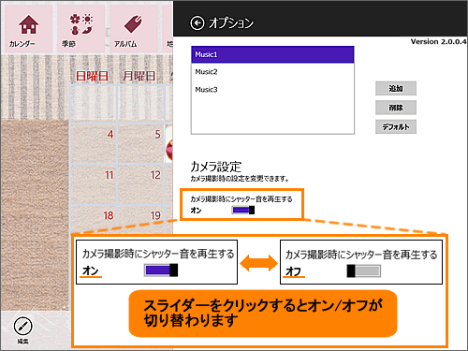Select calendar day 18

point(94,219)
